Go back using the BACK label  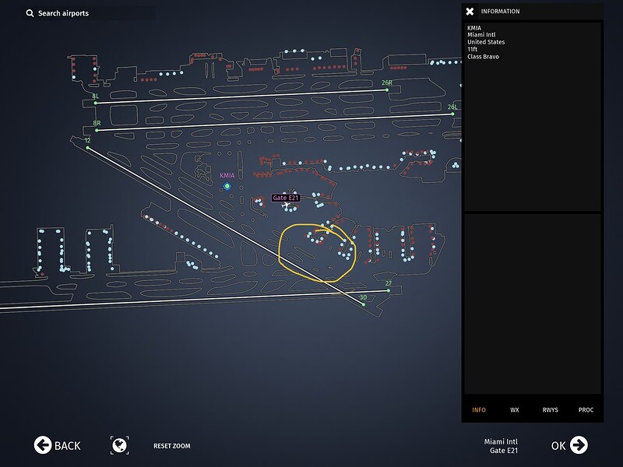coord(68,445)
